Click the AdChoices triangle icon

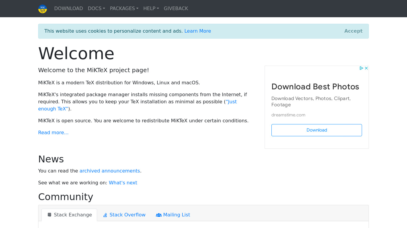(x=361, y=68)
